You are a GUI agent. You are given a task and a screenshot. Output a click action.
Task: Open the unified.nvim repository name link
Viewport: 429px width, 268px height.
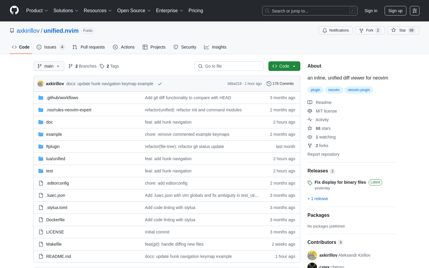point(61,31)
